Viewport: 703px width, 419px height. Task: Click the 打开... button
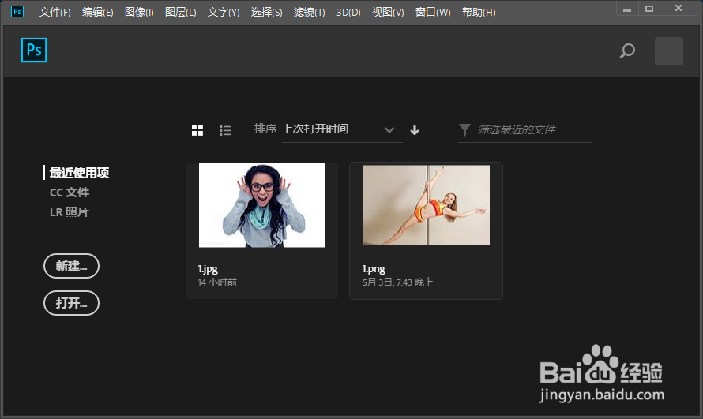click(71, 303)
